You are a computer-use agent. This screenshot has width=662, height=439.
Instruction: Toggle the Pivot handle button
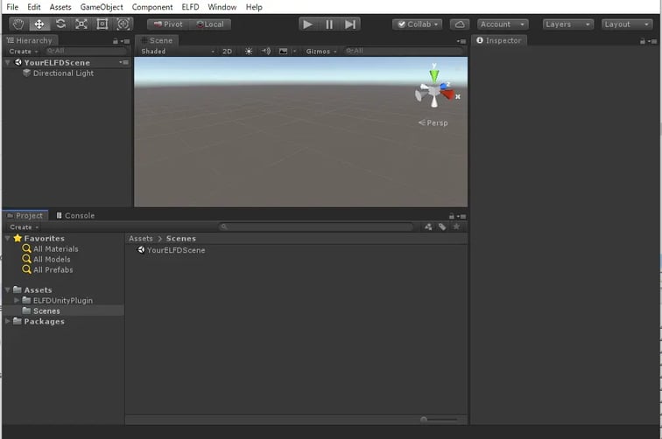(166, 24)
